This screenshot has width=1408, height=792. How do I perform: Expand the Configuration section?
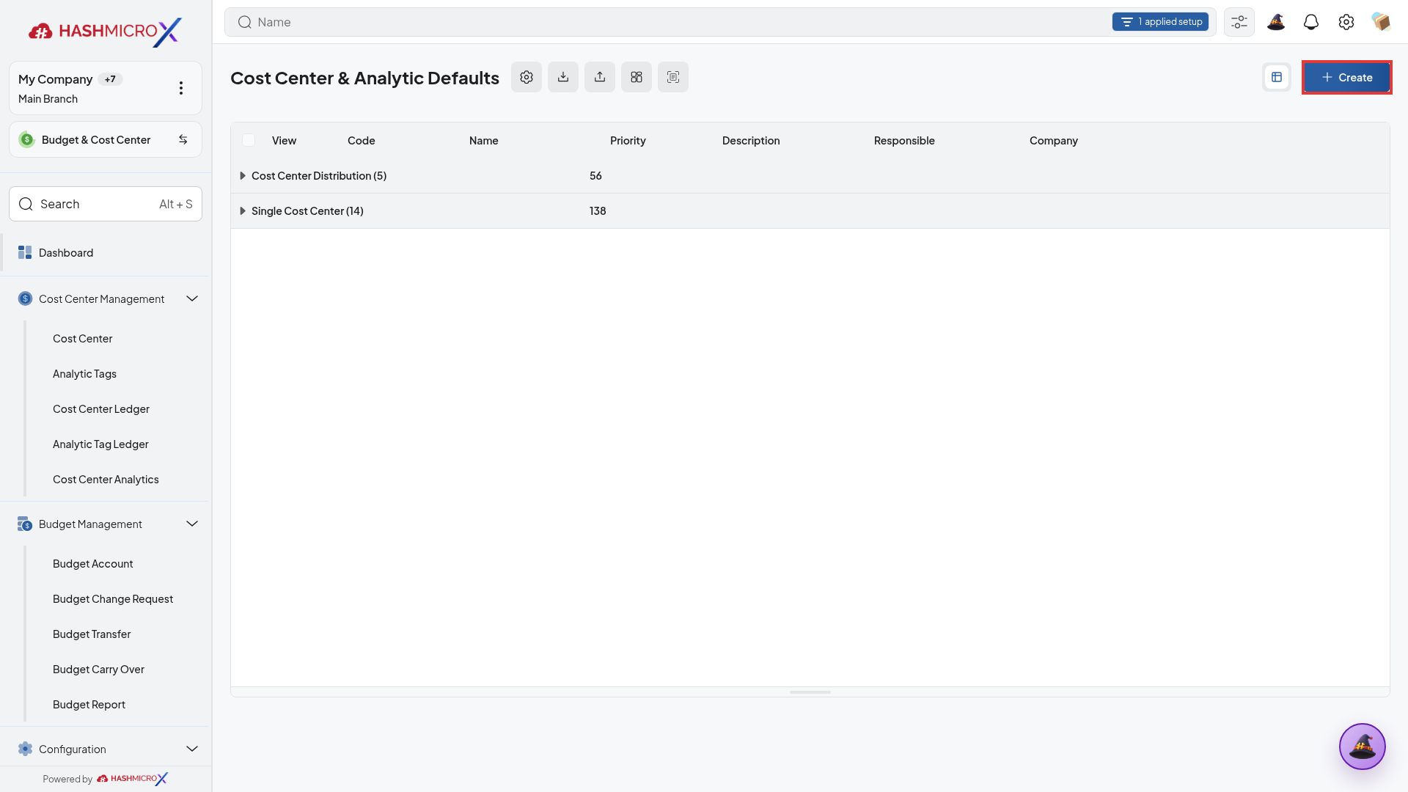pyautogui.click(x=192, y=749)
